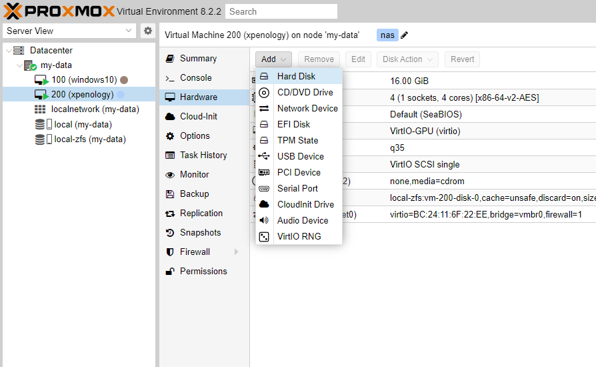Click the CD/DVD Drive disc icon
The image size is (596, 367).
(264, 92)
